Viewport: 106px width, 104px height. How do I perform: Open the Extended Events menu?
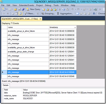click(x=26, y=5)
